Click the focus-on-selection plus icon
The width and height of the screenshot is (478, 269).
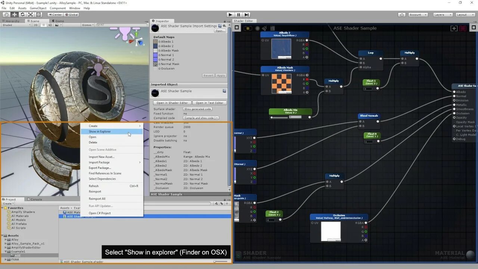click(454, 28)
